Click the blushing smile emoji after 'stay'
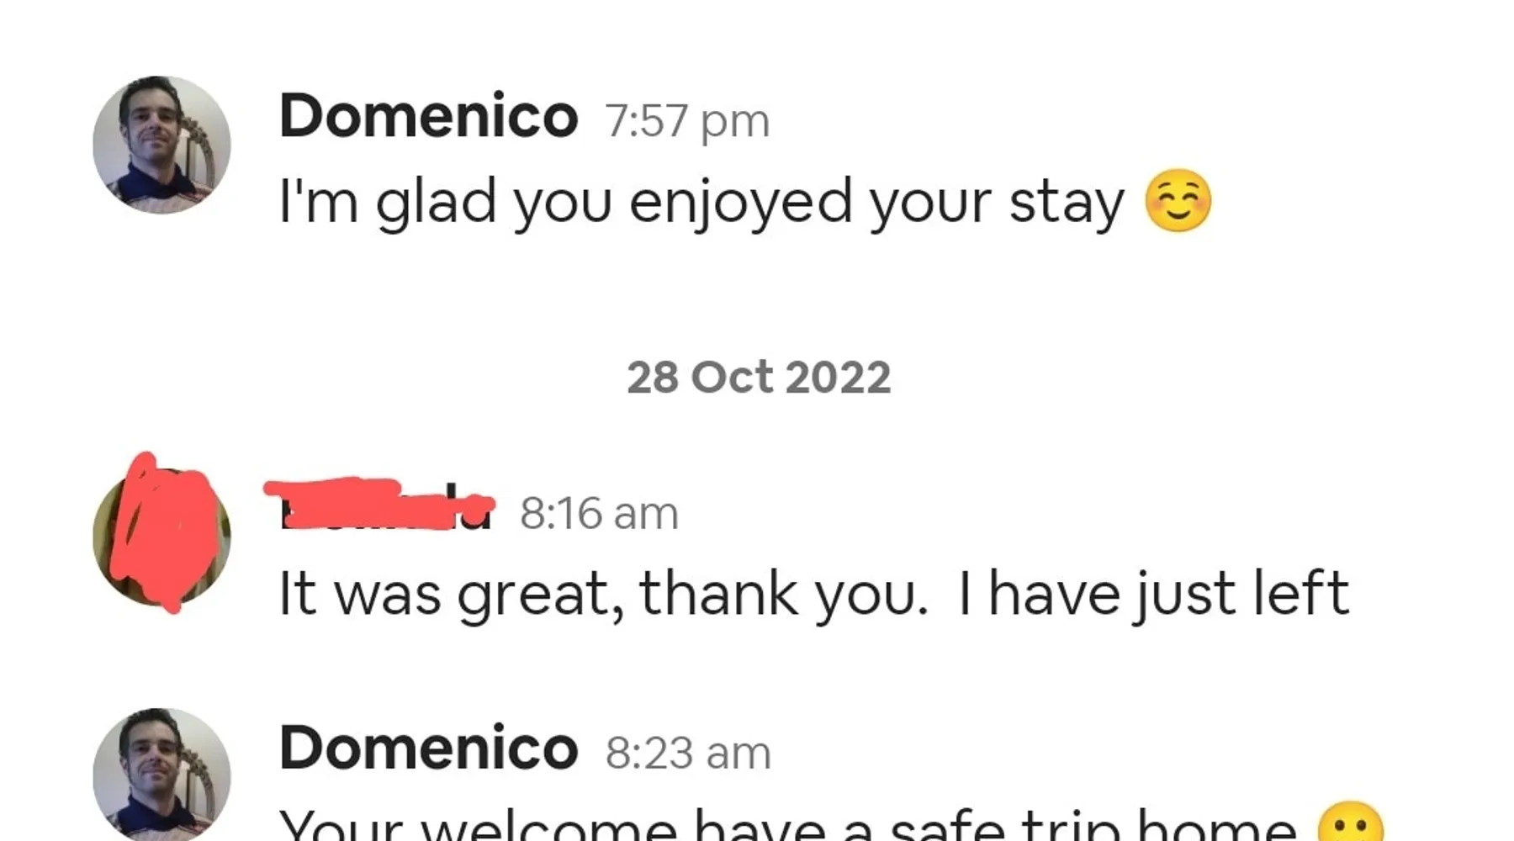1514x841 pixels. (x=1178, y=202)
